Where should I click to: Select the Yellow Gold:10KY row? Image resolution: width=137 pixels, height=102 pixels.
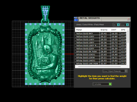[x=101, y=37]
